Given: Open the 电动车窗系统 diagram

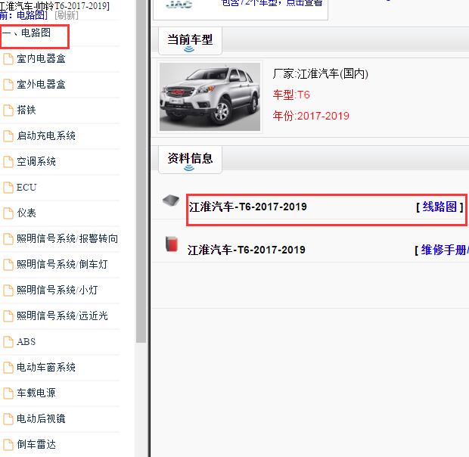Looking at the screenshot, I should click(46, 367).
